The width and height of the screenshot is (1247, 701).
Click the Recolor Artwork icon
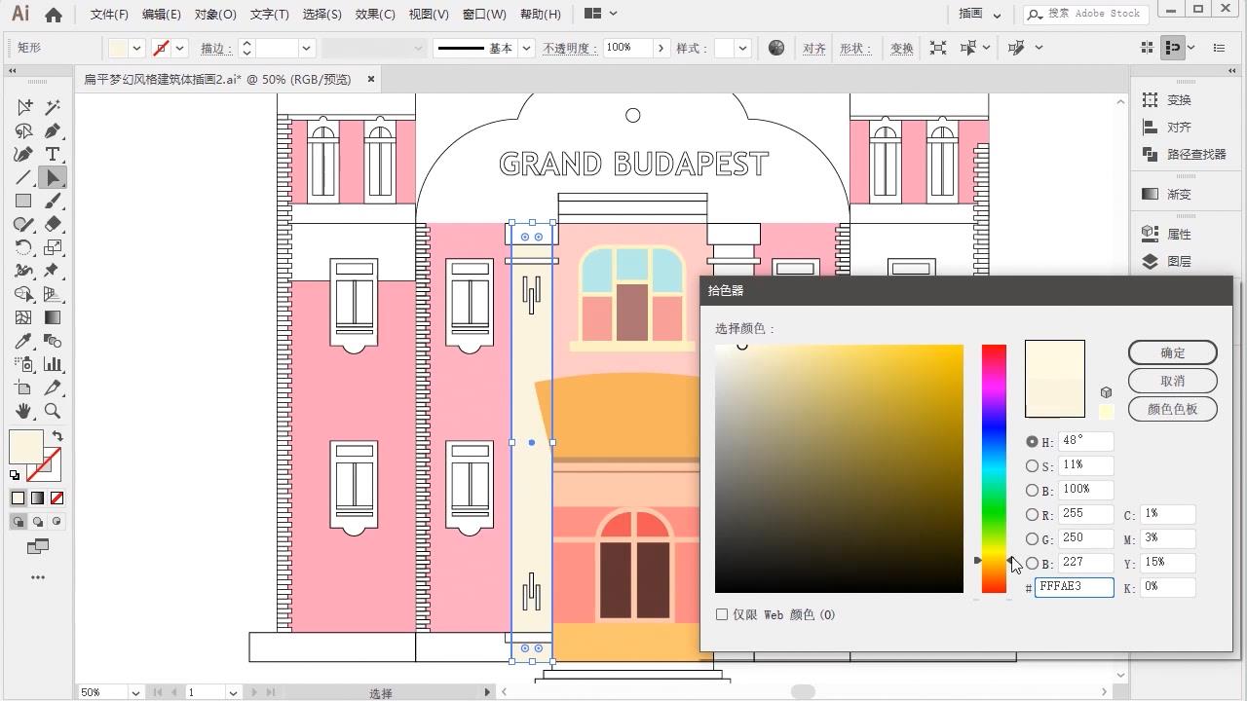click(x=776, y=48)
